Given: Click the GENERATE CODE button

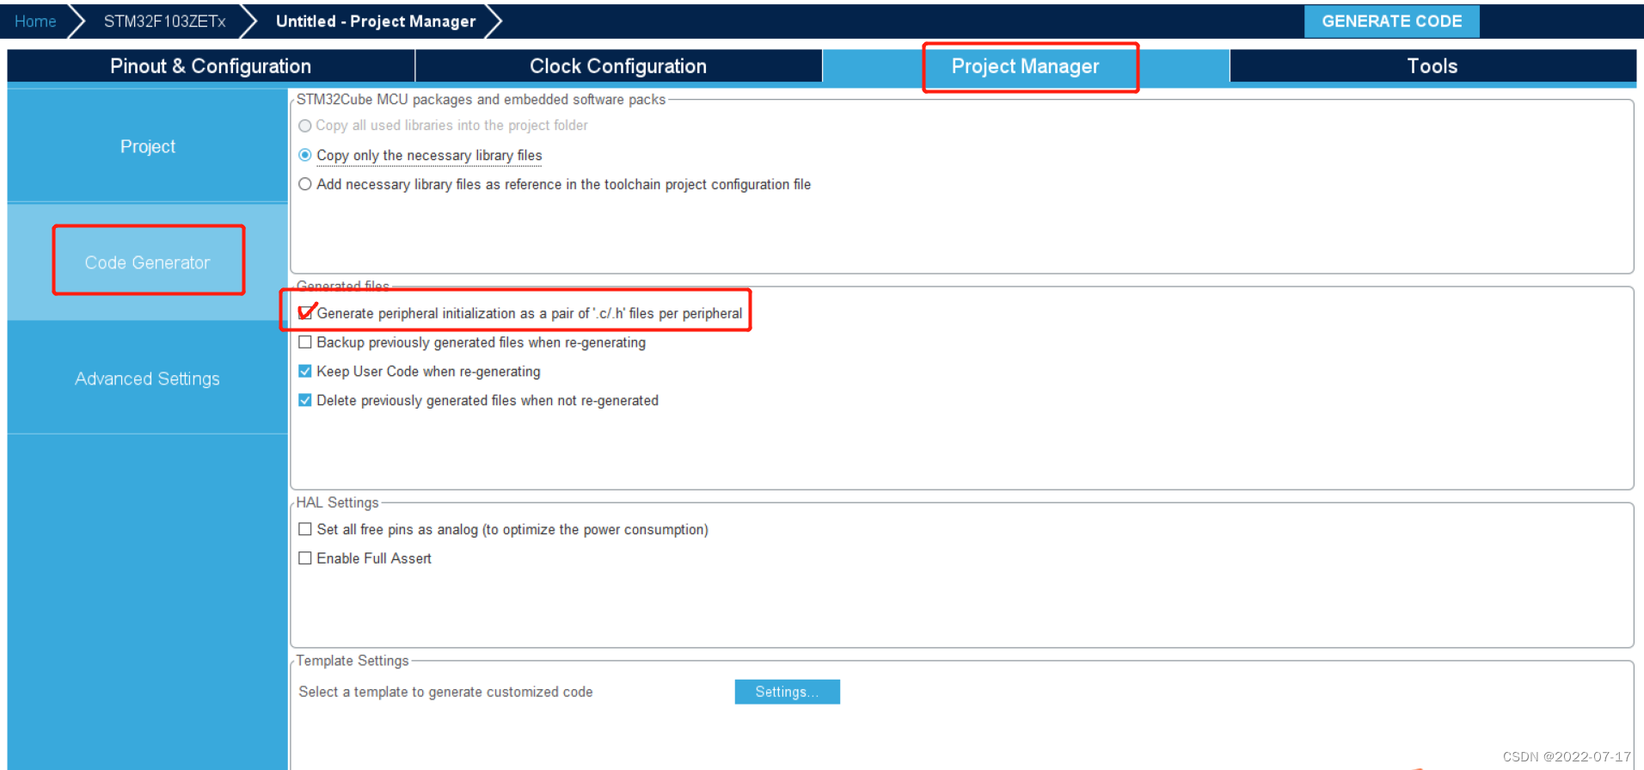Looking at the screenshot, I should tap(1391, 22).
